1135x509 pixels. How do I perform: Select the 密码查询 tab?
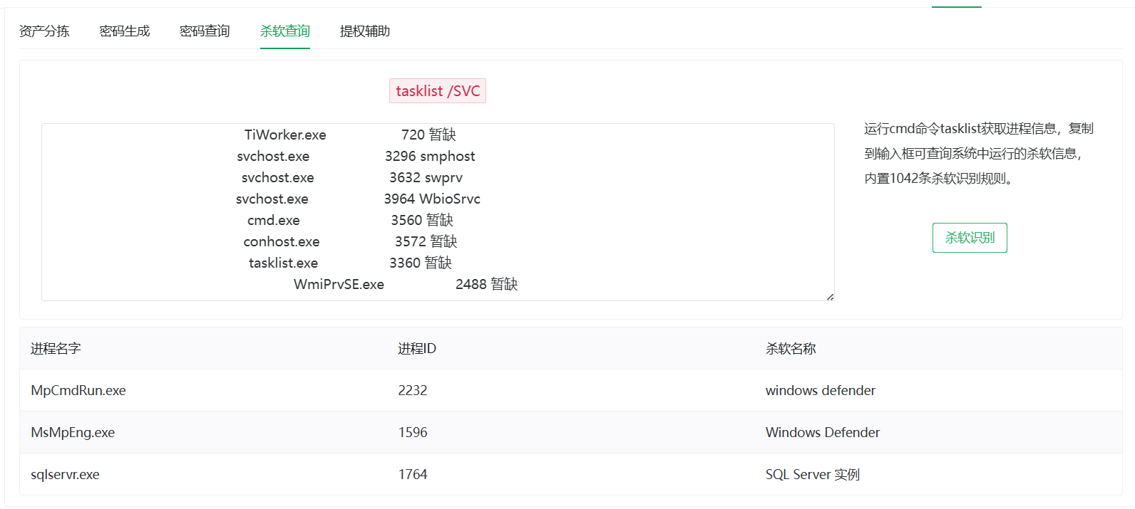[205, 31]
